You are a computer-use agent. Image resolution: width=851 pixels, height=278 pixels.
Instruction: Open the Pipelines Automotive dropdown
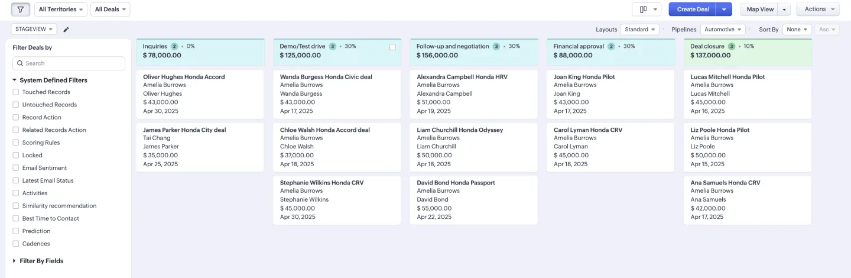tap(723, 30)
